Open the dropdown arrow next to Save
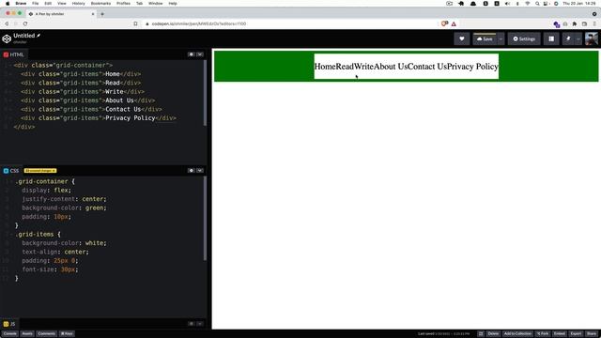This screenshot has height=338, width=601. click(x=501, y=38)
